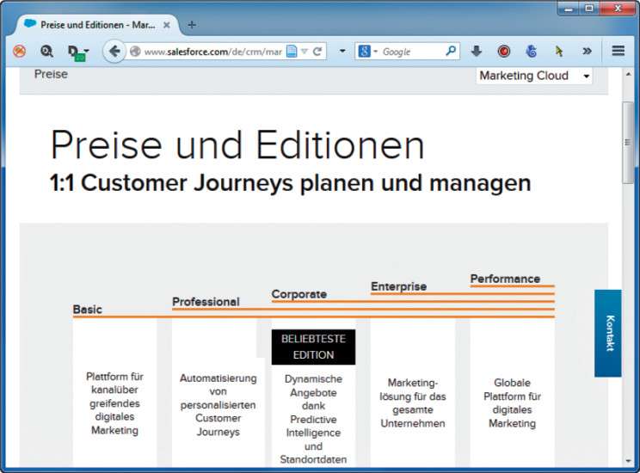The height and width of the screenshot is (473, 640).
Task: Click the vertical scrollbar thumb
Action: pyautogui.click(x=628, y=143)
